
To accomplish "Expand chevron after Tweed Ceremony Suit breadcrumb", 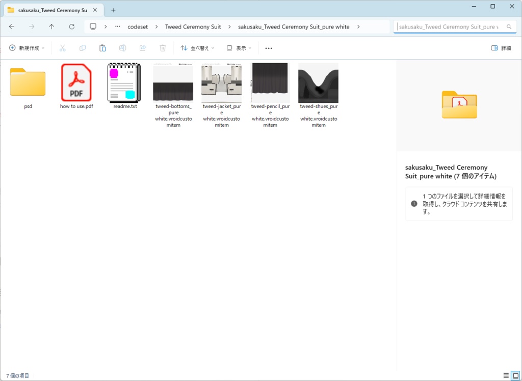I will click(229, 26).
